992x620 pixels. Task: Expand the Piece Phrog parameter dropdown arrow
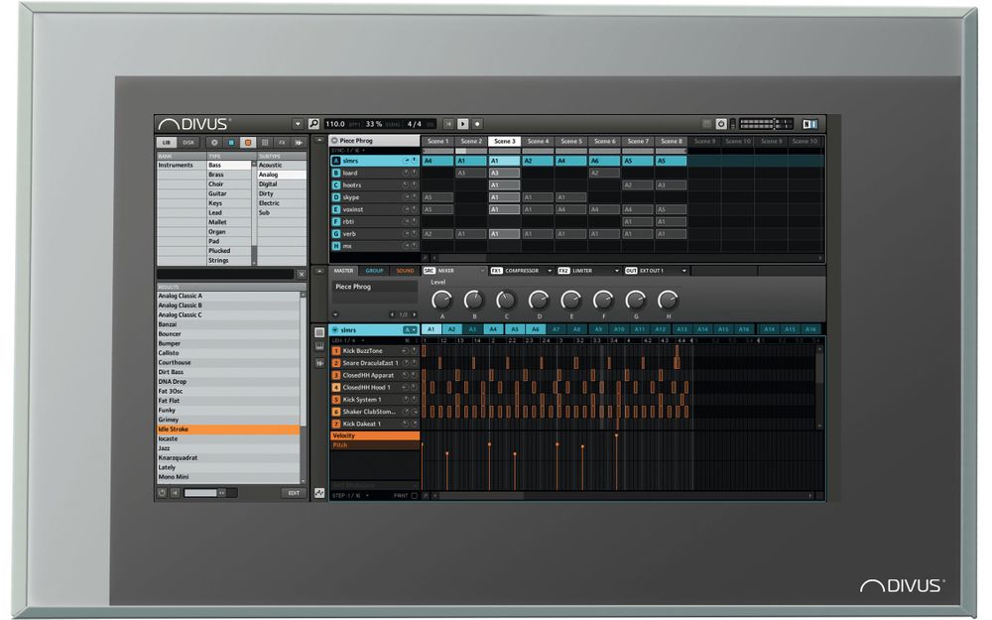pyautogui.click(x=335, y=314)
